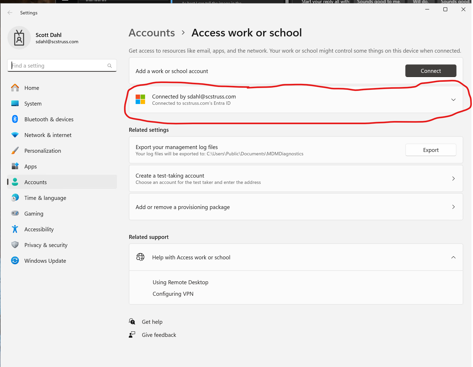Click the Connect button

(x=431, y=71)
